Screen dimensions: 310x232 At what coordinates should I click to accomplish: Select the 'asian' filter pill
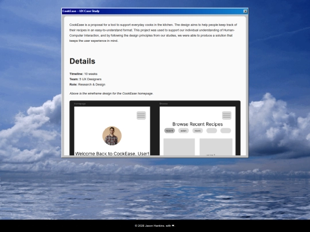point(184,131)
